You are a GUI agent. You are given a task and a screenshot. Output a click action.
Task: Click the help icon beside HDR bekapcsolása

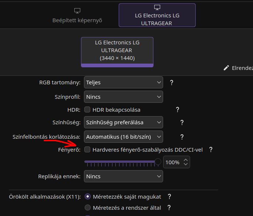click(x=178, y=109)
